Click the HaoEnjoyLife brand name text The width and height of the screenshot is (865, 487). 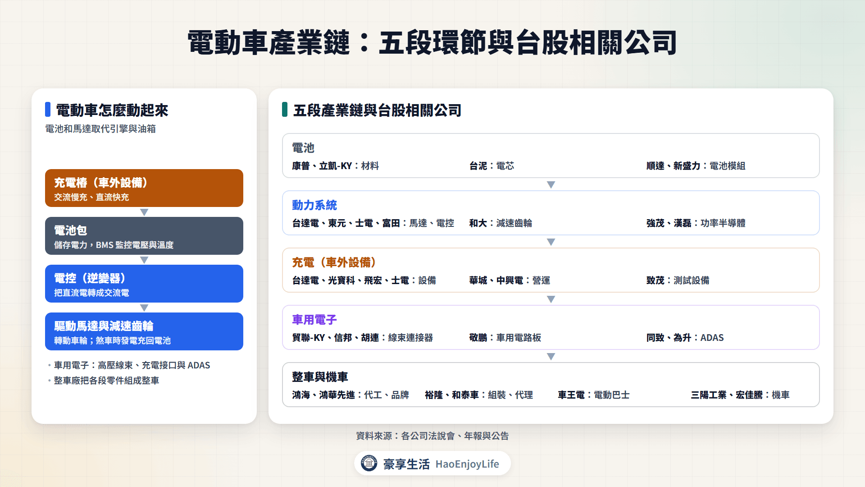(467, 464)
